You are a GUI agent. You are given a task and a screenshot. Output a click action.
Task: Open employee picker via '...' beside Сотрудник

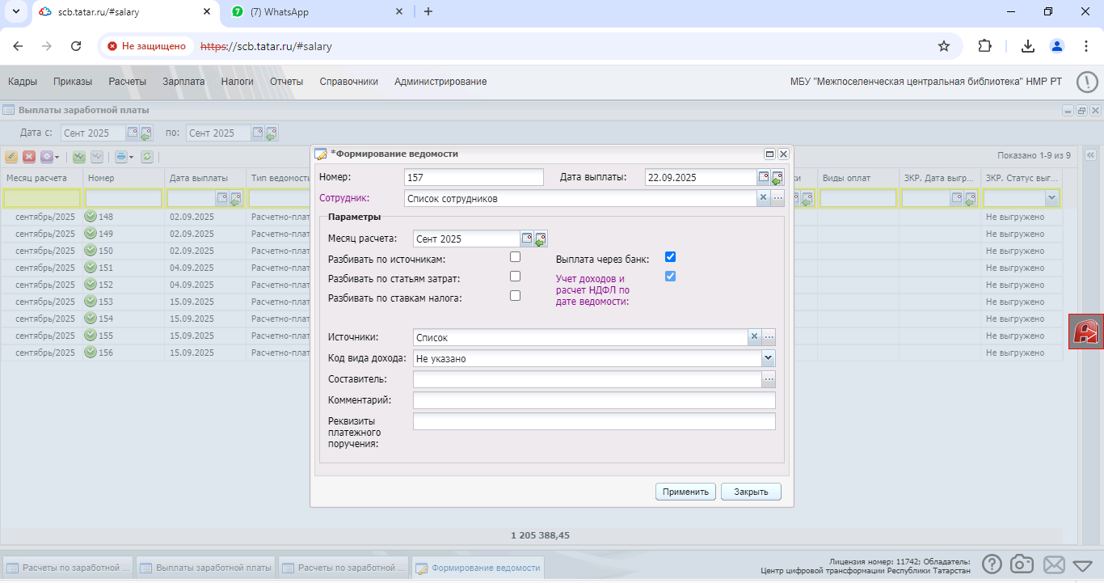click(x=777, y=197)
